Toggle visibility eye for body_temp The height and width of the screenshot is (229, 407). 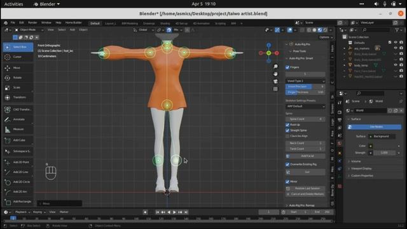click(x=396, y=65)
